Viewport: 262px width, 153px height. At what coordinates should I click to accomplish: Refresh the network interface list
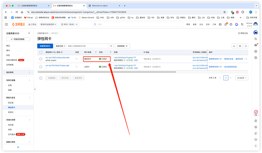pos(246,46)
